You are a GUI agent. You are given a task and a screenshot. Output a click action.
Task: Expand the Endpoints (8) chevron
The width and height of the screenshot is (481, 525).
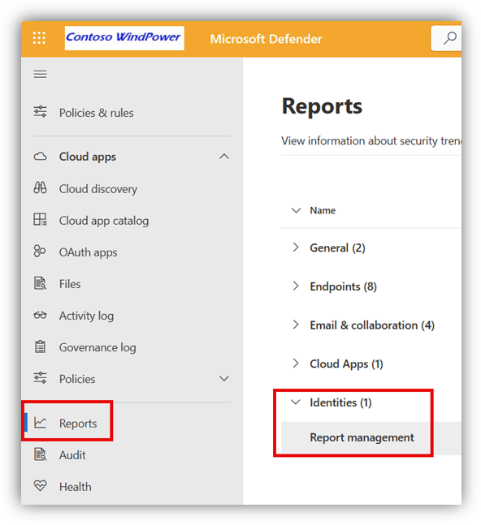tap(295, 286)
